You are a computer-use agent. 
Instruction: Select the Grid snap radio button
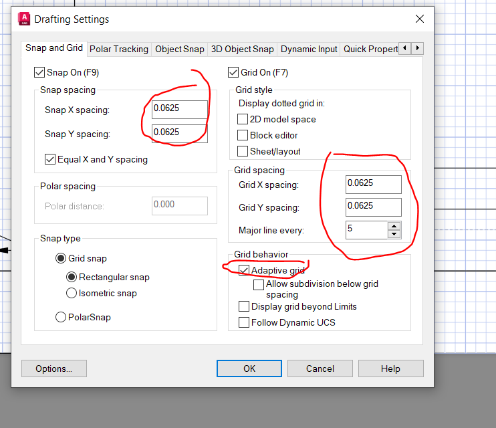[x=61, y=258]
